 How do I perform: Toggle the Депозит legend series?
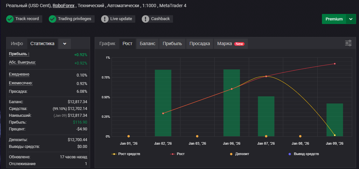(239, 154)
